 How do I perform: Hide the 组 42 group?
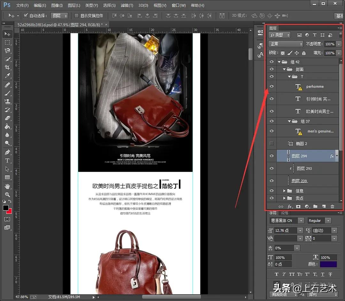tap(272, 62)
